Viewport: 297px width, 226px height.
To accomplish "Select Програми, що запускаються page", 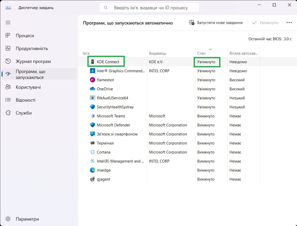I will coord(39,74).
